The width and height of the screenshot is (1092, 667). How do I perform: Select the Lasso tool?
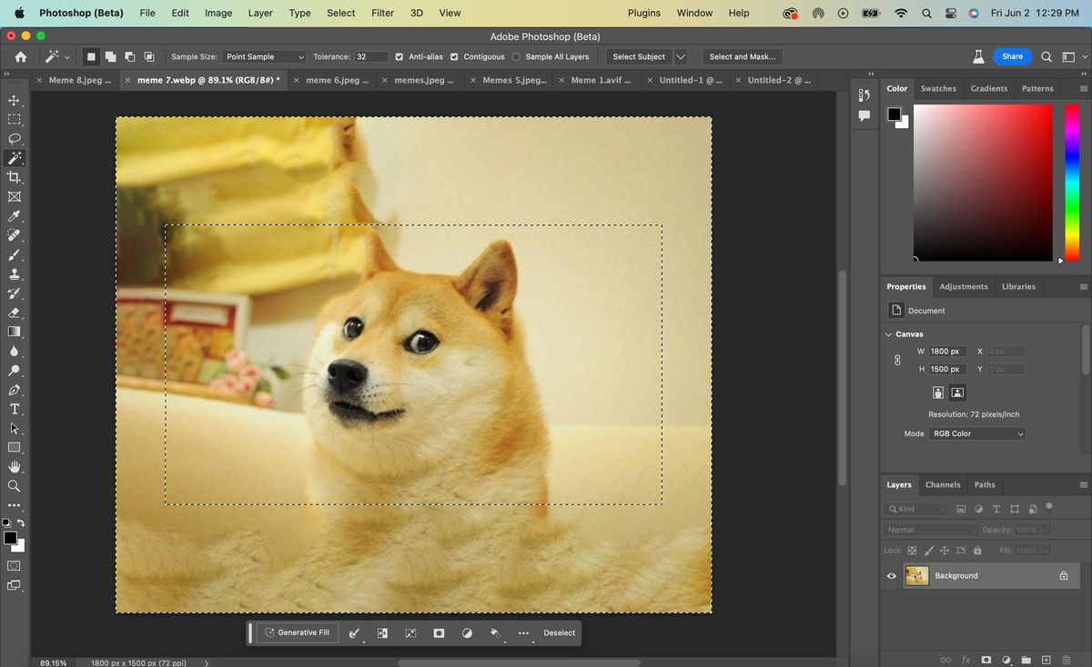click(x=15, y=139)
